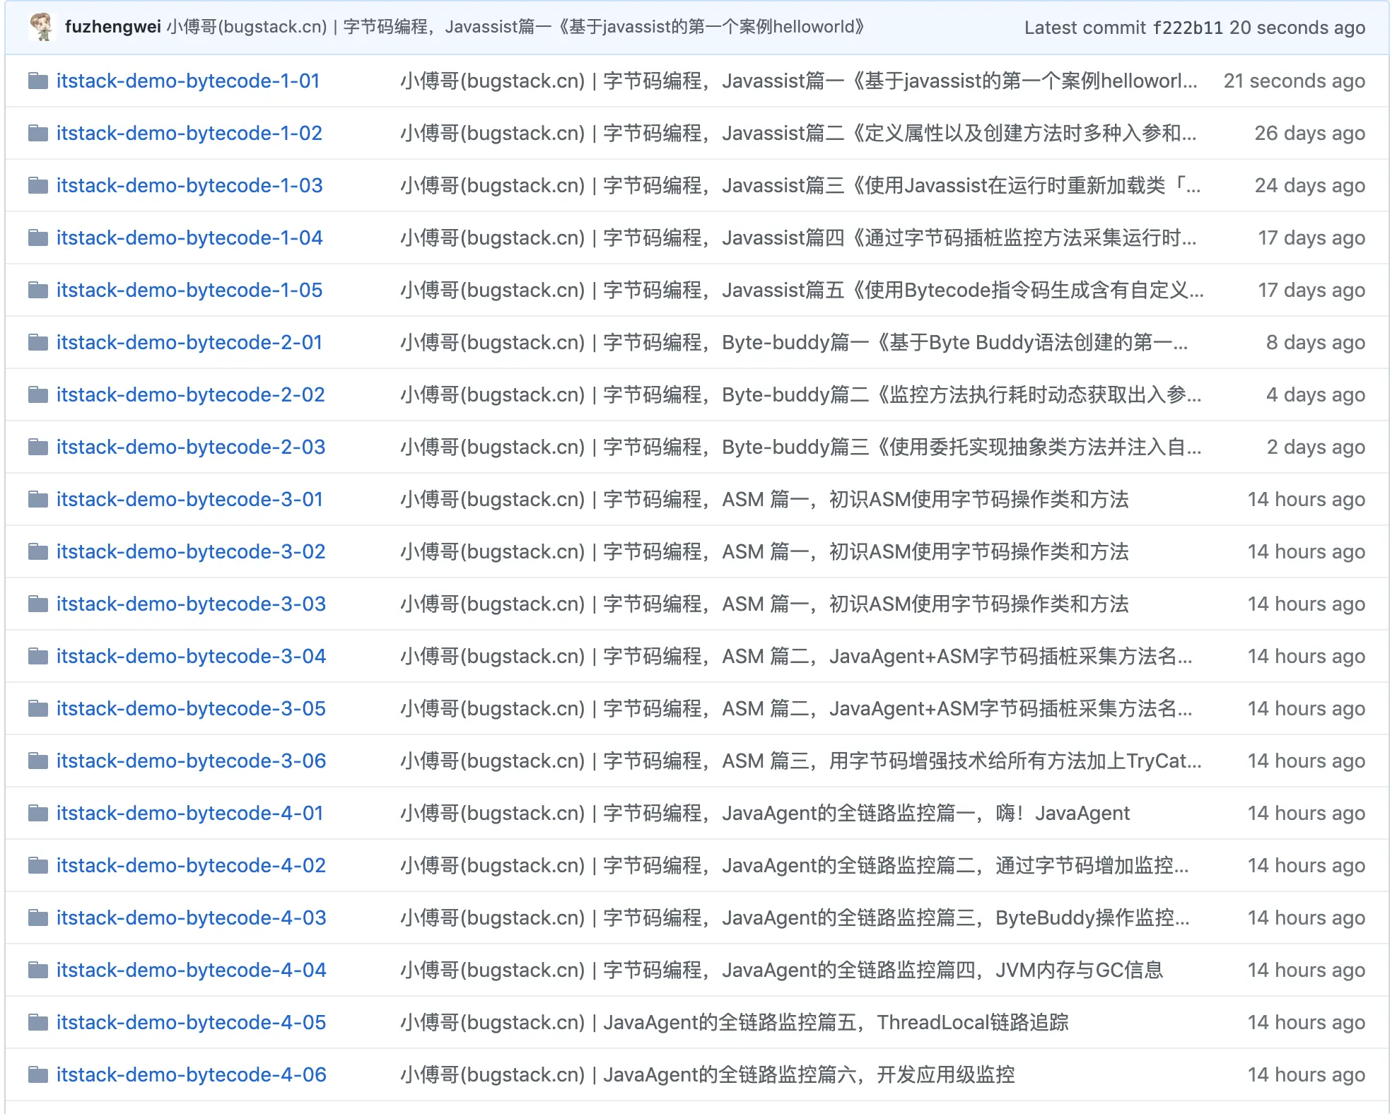Navigate into itstack-demo-bytecode-3-04
The height and width of the screenshot is (1114, 1397).
click(x=191, y=657)
